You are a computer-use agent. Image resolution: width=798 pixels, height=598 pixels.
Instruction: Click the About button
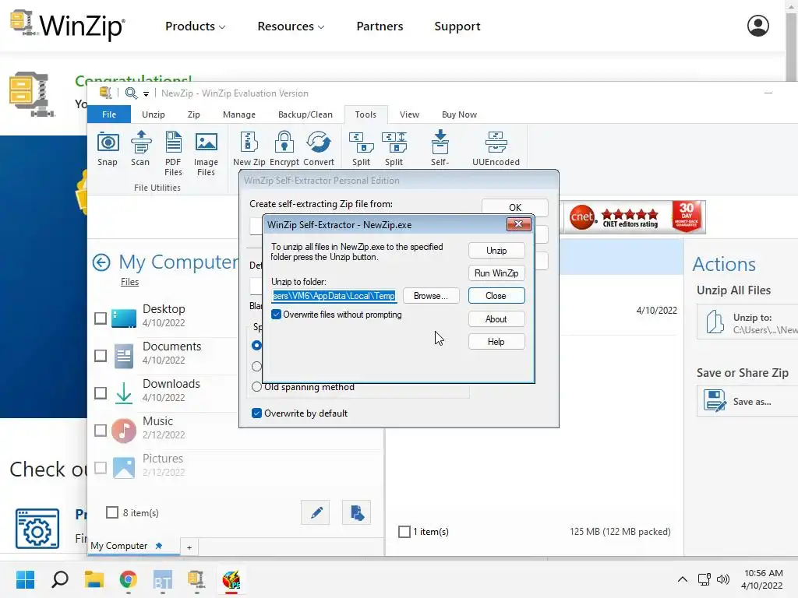pos(496,318)
